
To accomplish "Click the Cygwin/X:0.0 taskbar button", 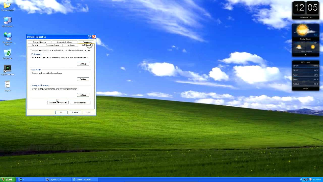I will (x=58, y=179).
